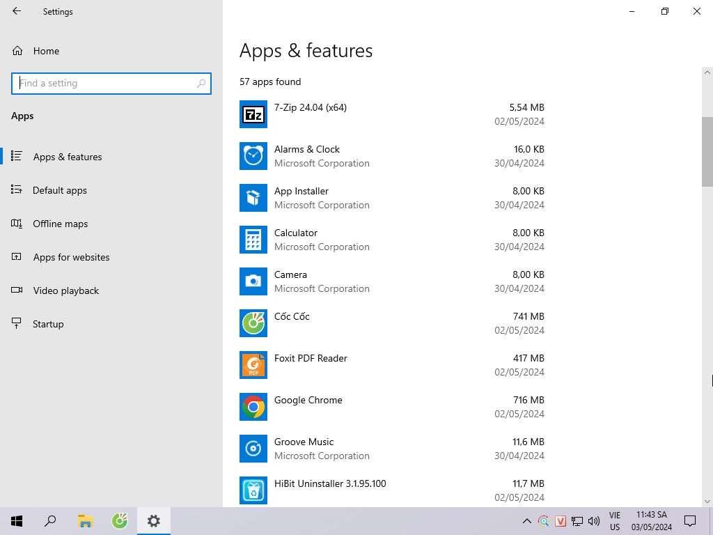Open the Video playback settings

pos(66,290)
